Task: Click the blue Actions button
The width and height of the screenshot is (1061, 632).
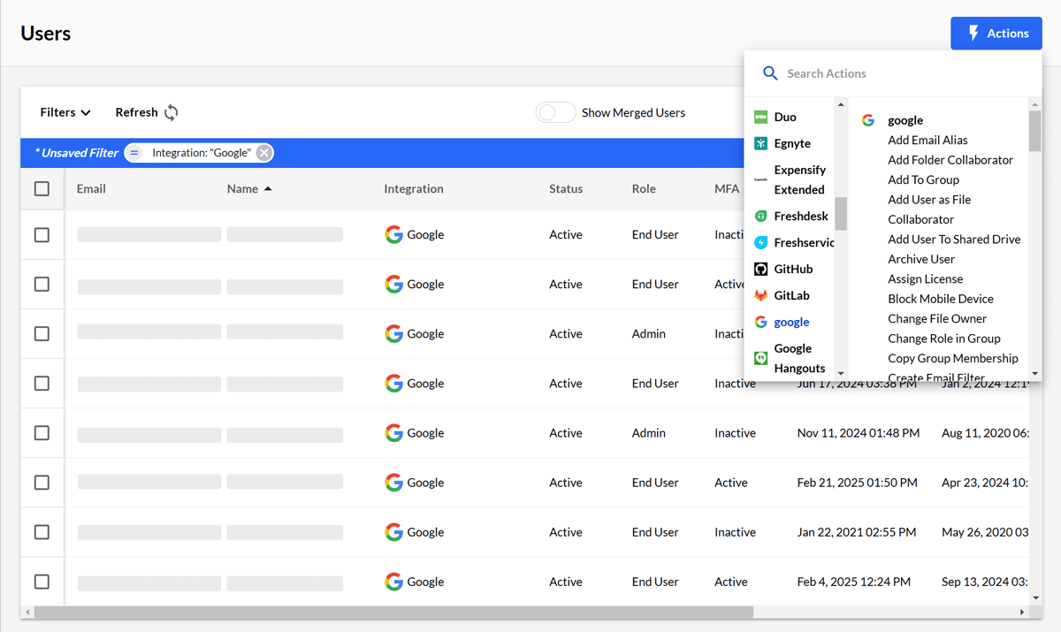Action: (996, 33)
